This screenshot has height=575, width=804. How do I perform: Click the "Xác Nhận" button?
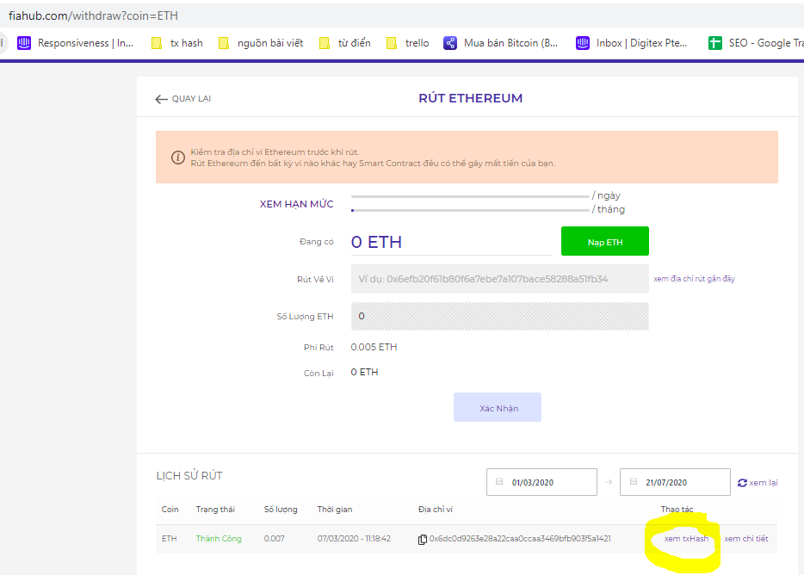pyautogui.click(x=497, y=406)
